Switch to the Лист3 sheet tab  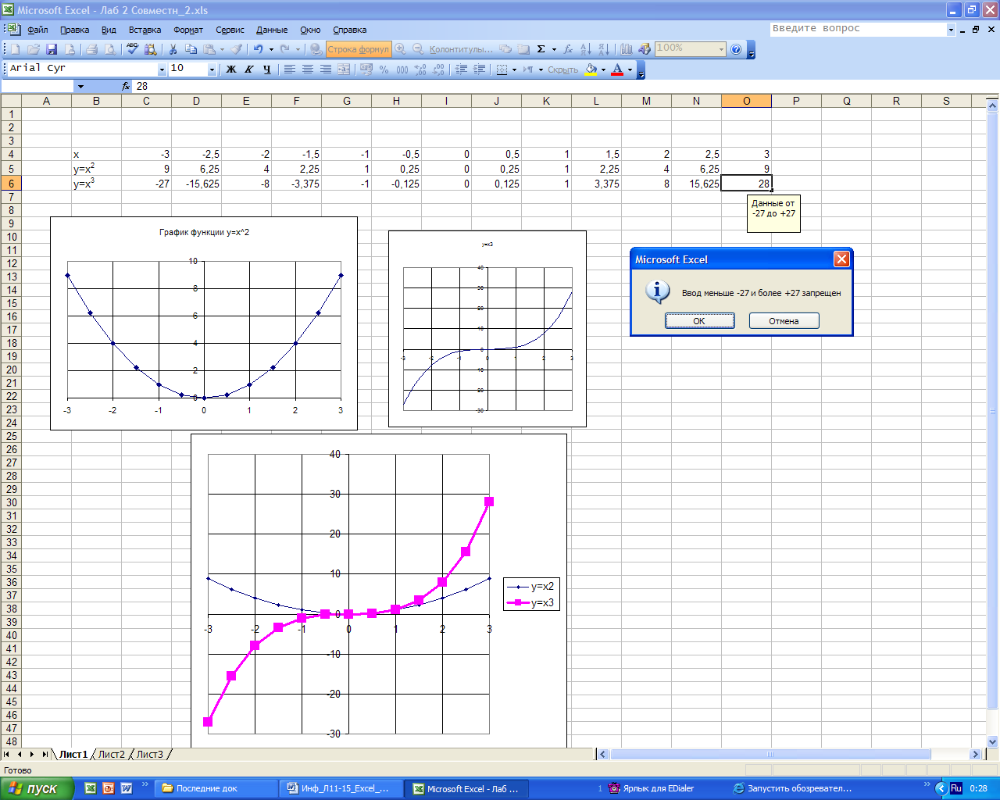pos(149,754)
